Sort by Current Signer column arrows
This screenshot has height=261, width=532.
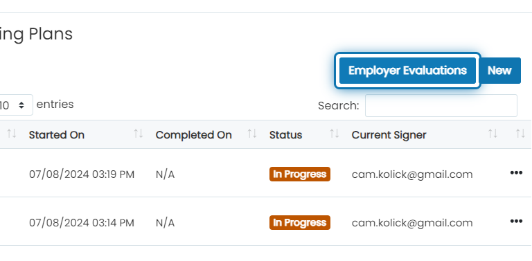[x=493, y=134]
